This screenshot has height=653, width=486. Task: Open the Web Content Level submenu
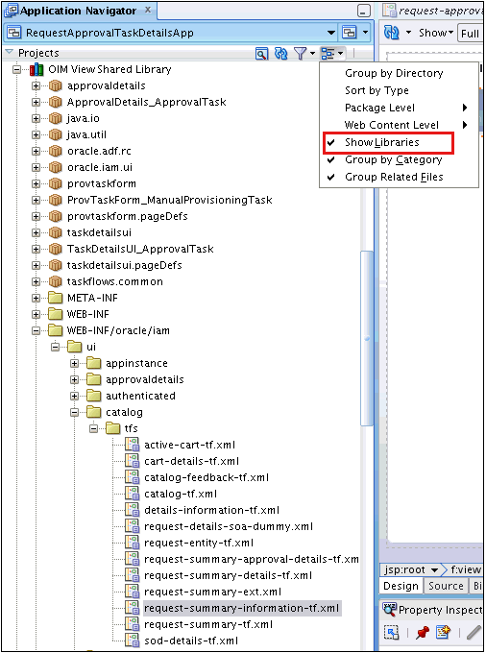(399, 125)
